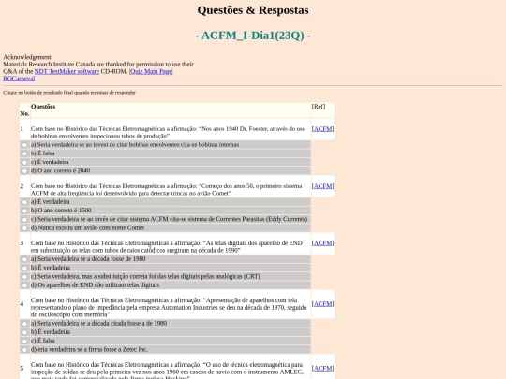Click the ACFM reference link for question 5
The image size is (506, 379).
pyautogui.click(x=322, y=368)
